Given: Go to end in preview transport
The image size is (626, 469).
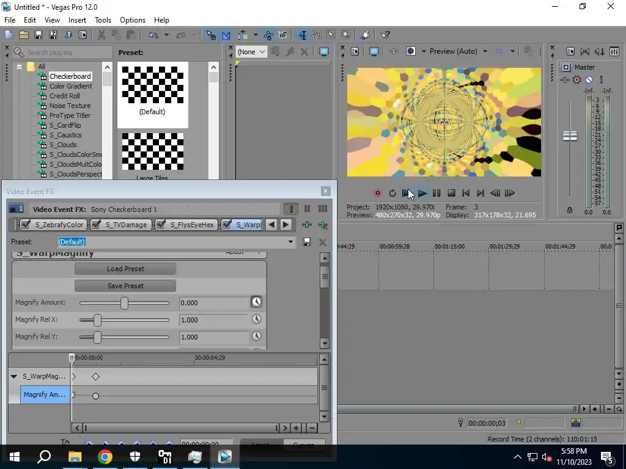Looking at the screenshot, I should 481,194.
